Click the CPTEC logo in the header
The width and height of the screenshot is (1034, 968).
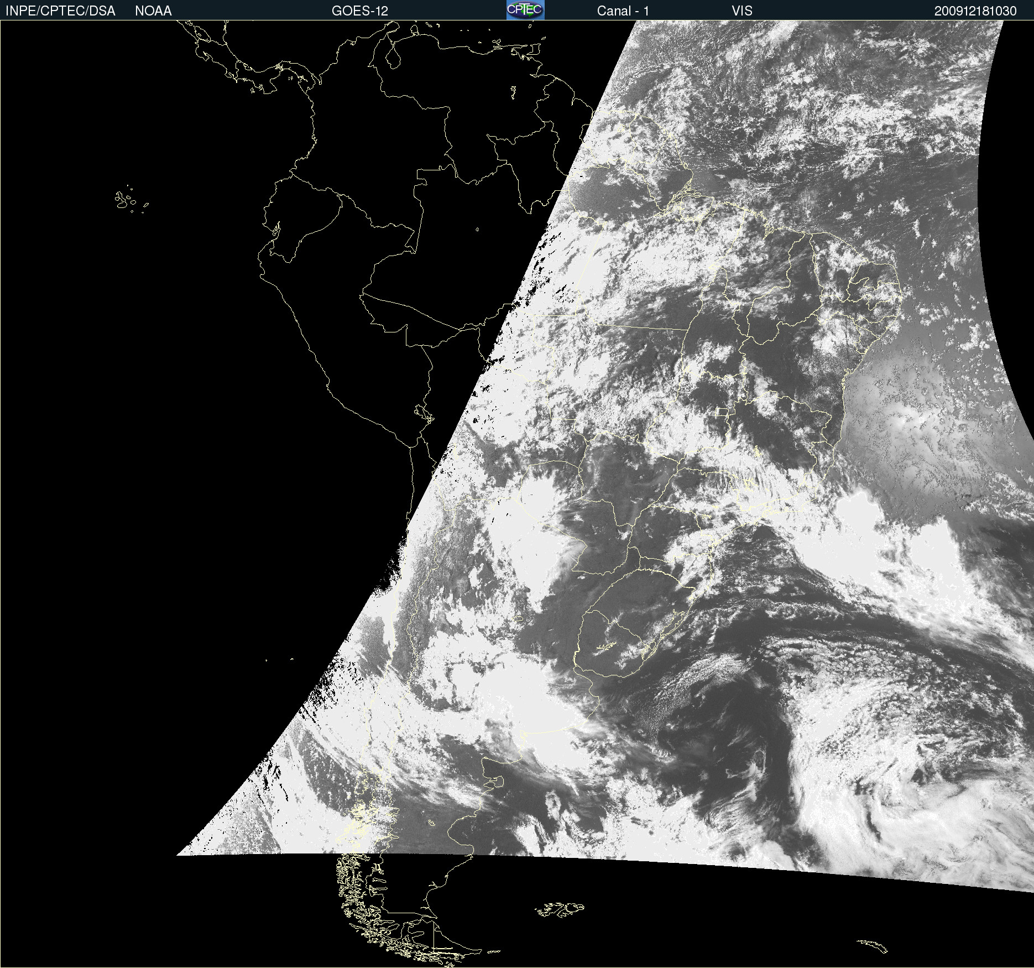[x=525, y=10]
